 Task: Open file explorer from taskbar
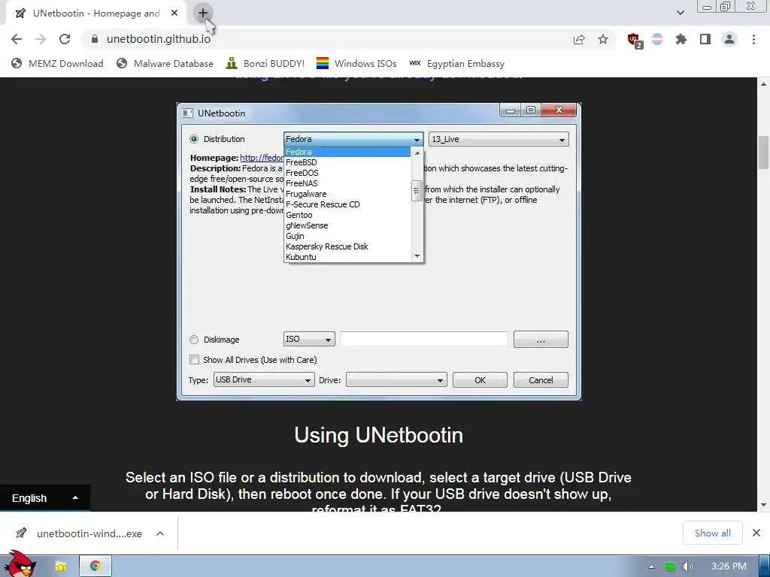61,566
